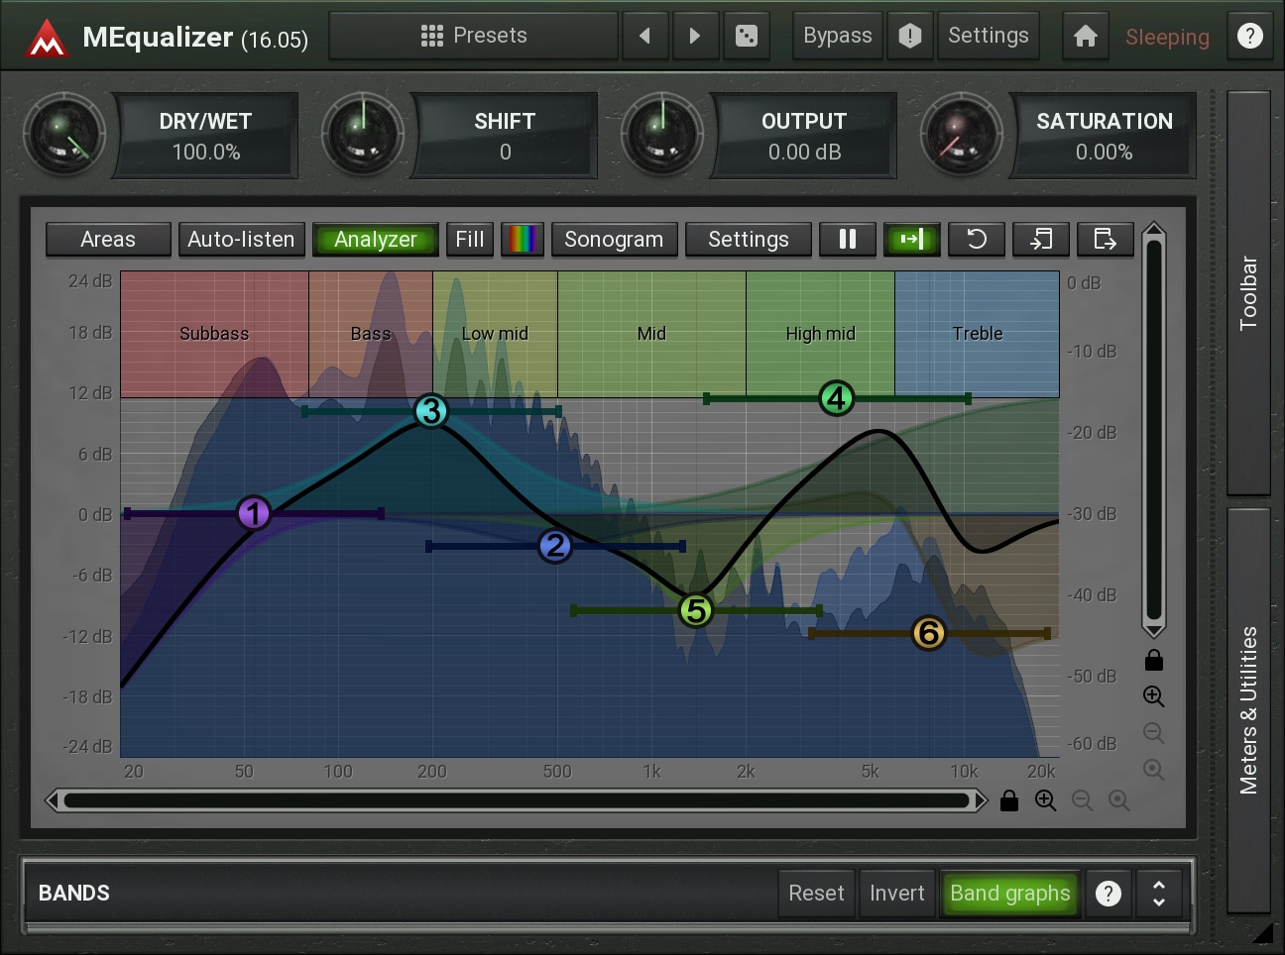Enable Auto-listen mode
1285x955 pixels.
click(241, 239)
